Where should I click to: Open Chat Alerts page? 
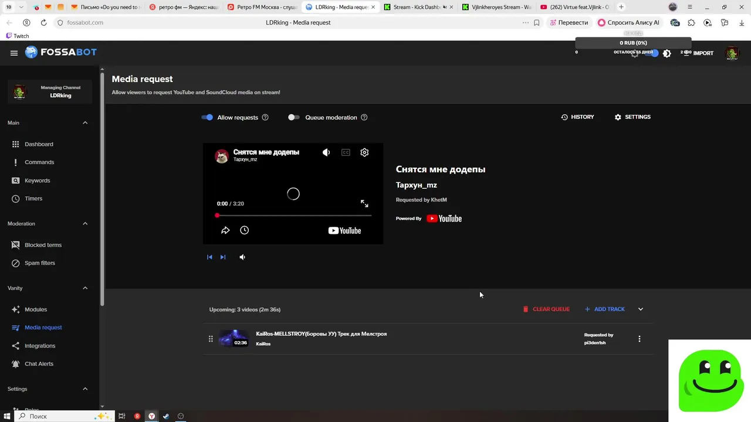click(39, 364)
